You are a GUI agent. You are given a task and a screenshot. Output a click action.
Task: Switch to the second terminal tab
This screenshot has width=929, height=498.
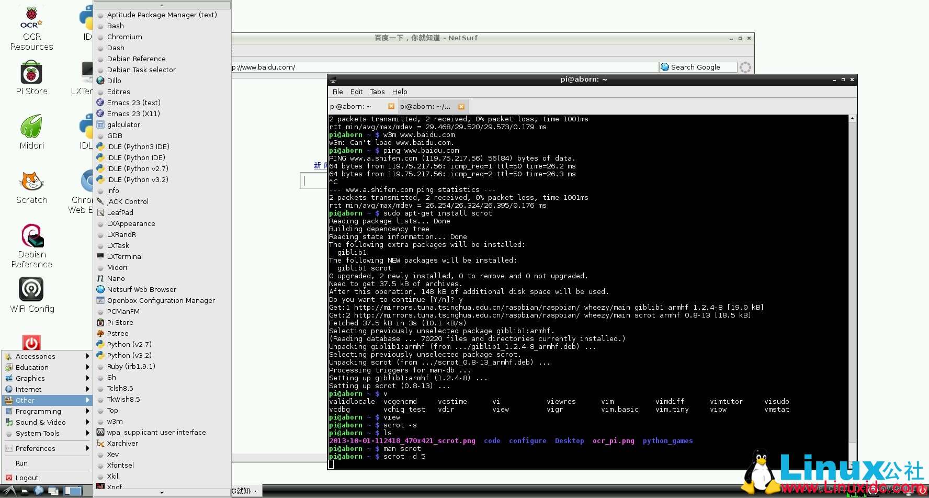(x=432, y=106)
